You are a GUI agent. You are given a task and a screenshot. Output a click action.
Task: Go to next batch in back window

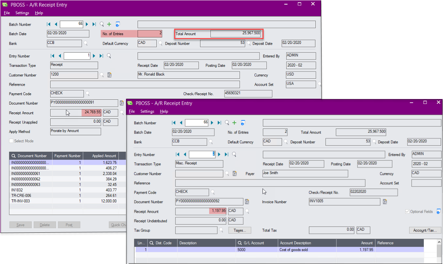[87, 24]
